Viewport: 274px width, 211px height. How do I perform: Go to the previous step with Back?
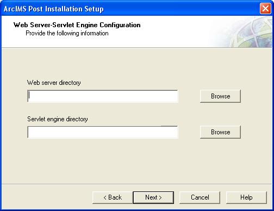(113, 197)
